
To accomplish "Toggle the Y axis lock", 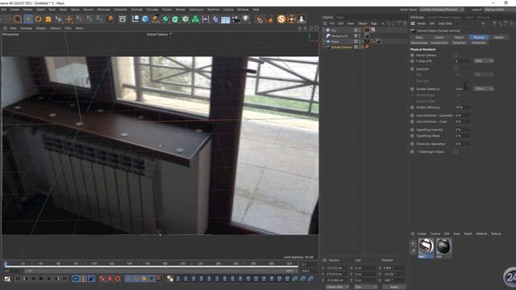I will [89, 19].
